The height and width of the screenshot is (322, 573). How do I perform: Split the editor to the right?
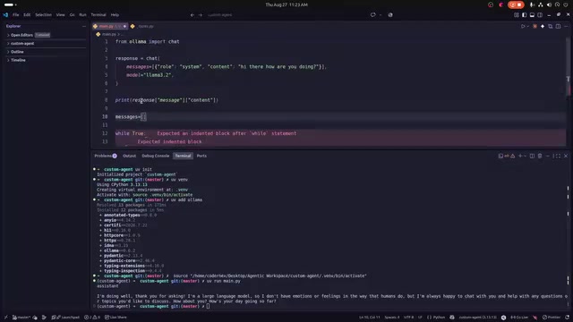pos(558,26)
